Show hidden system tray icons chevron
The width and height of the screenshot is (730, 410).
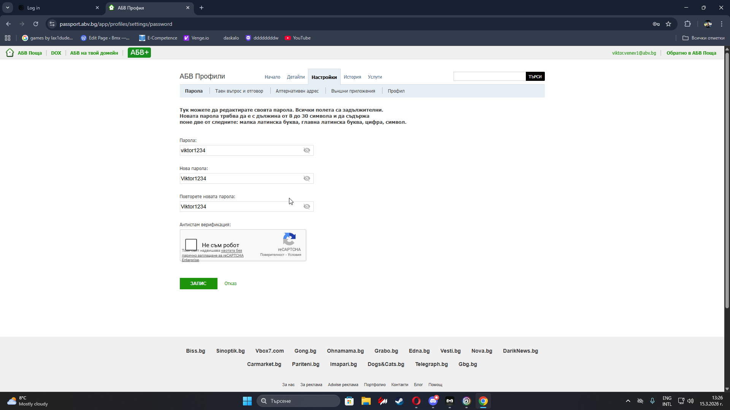coord(628,401)
